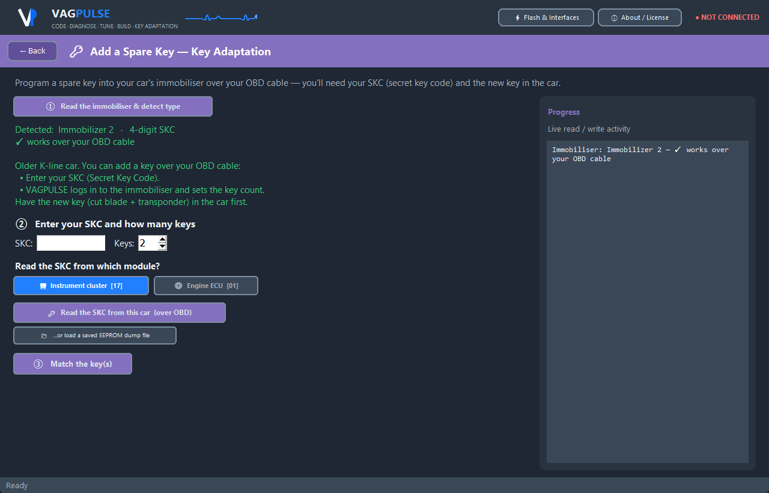The image size is (769, 493).
Task: Increase the Keys count with up arrow
Action: (162, 239)
